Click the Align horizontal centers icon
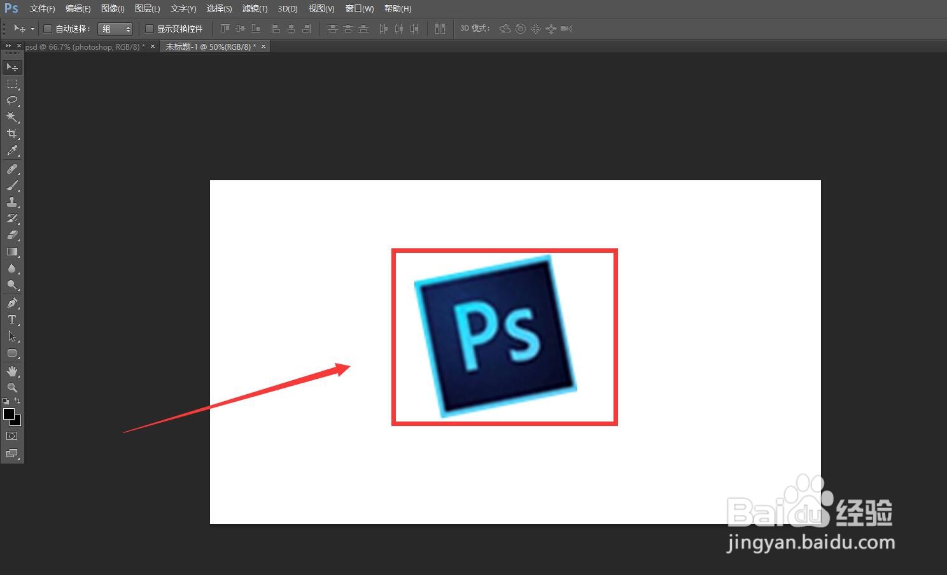Viewport: 947px width, 575px height. 291,29
